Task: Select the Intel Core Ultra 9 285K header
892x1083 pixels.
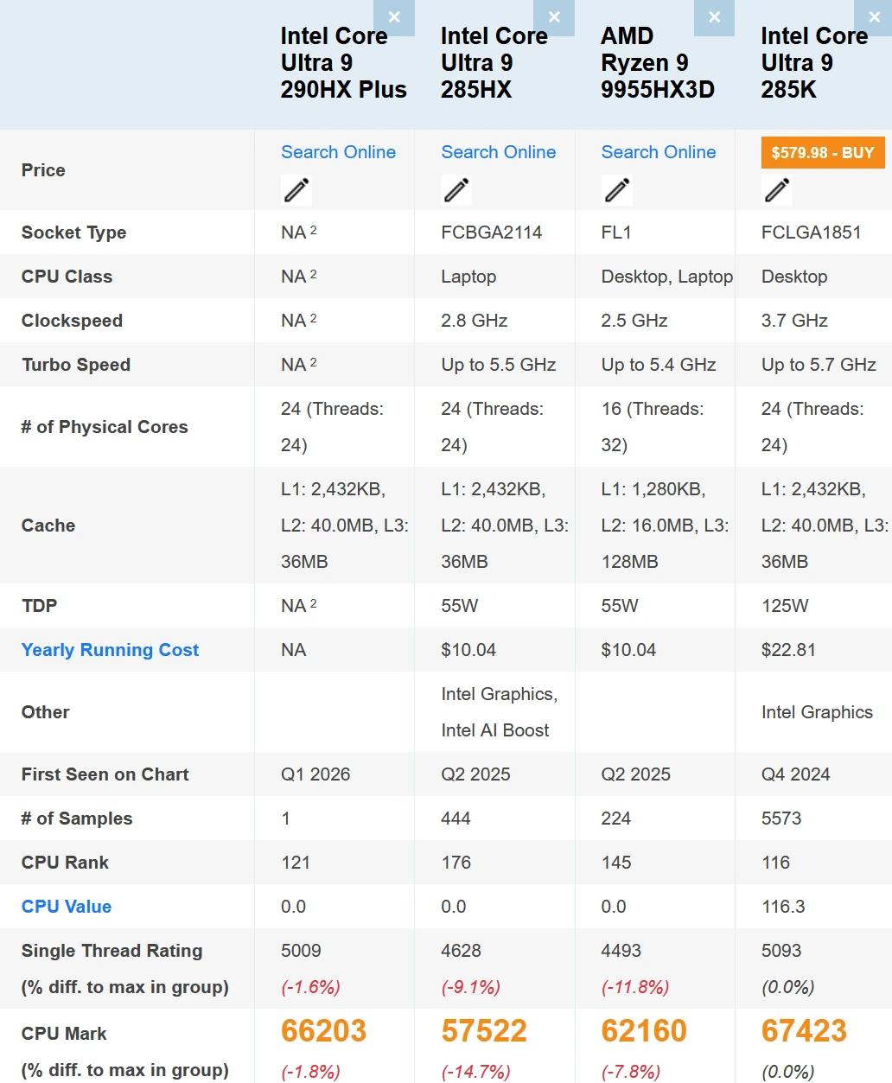Action: click(813, 62)
